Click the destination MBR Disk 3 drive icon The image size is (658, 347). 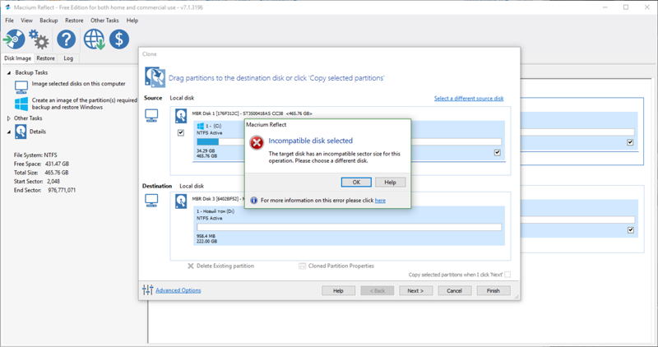(x=181, y=201)
